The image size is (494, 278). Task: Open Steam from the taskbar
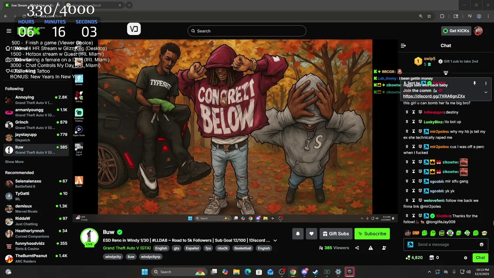(316, 272)
